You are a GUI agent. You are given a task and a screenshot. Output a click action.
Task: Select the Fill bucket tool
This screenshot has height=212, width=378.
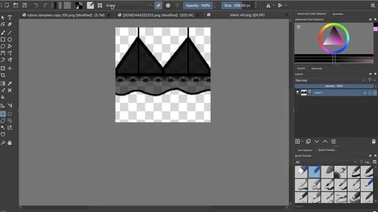[x=3, y=97]
